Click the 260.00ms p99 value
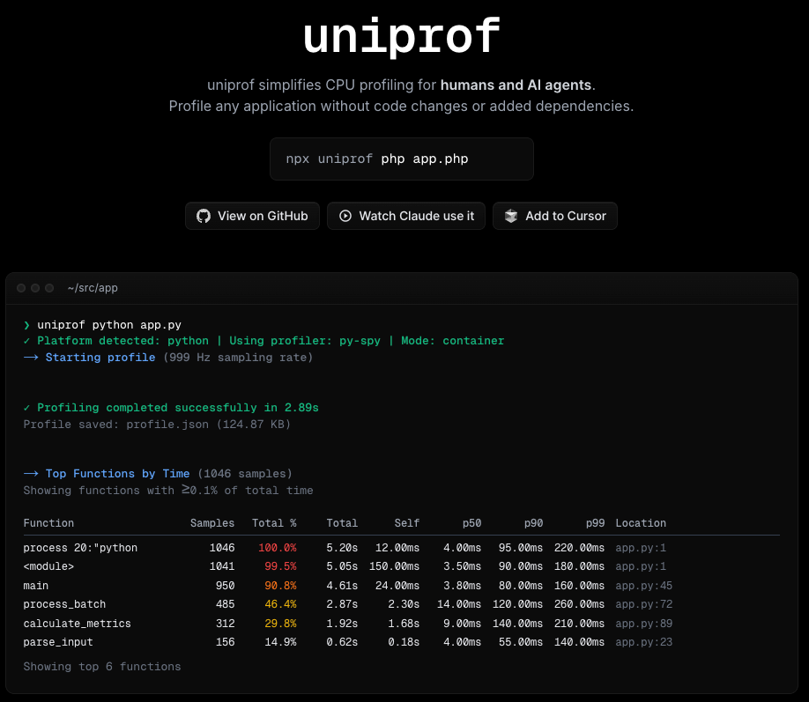Viewport: 809px width, 702px height. pyautogui.click(x=579, y=604)
